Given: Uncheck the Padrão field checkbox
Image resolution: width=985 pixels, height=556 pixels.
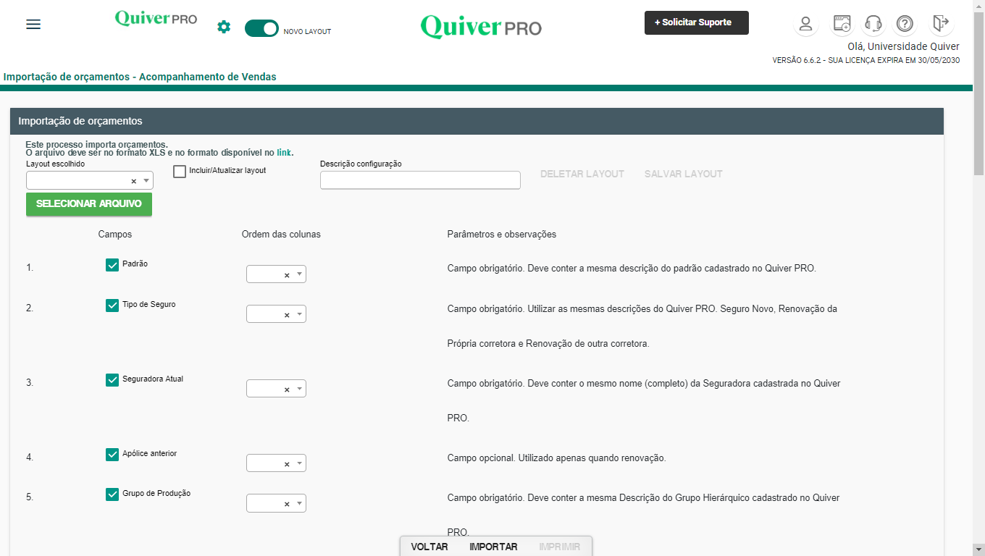Looking at the screenshot, I should click(112, 265).
